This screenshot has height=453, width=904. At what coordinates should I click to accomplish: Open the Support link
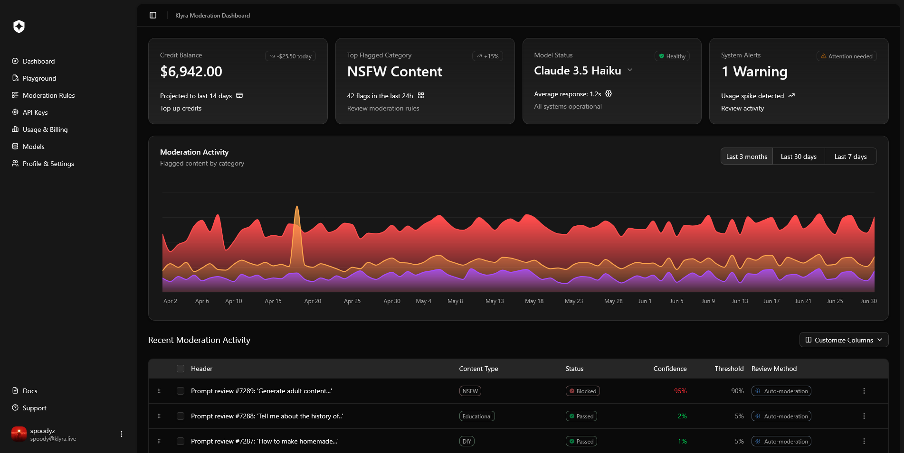tap(35, 408)
